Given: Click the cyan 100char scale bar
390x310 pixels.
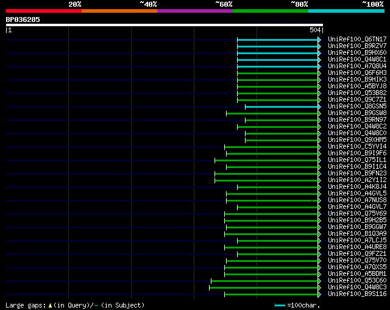Looking at the screenshot, I should 280,306.
